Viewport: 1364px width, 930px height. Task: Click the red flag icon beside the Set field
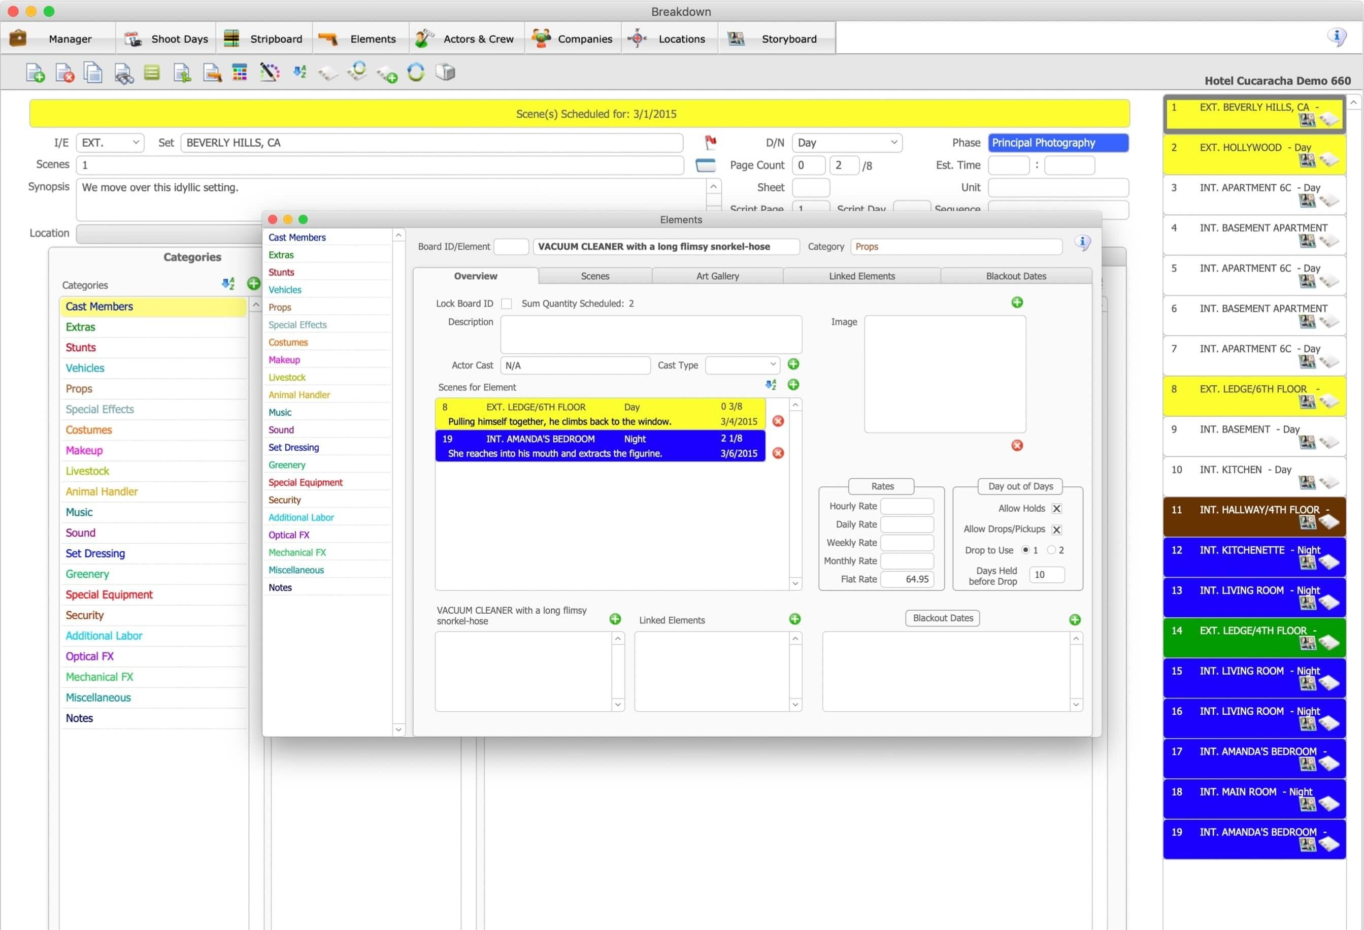tap(711, 142)
